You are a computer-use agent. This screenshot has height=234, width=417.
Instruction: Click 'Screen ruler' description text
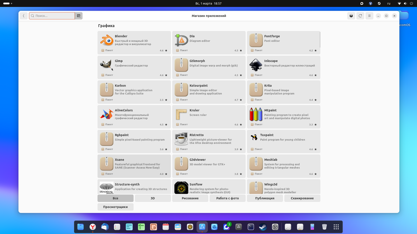(198, 115)
